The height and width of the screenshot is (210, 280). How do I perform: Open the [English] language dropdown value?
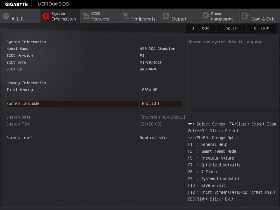coord(161,104)
